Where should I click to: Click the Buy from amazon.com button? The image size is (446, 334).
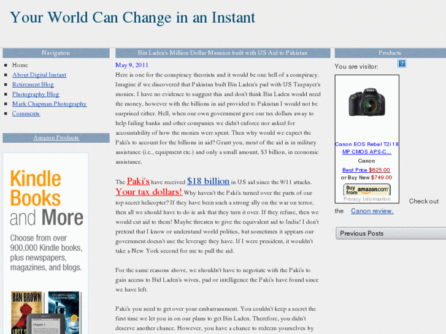367,189
